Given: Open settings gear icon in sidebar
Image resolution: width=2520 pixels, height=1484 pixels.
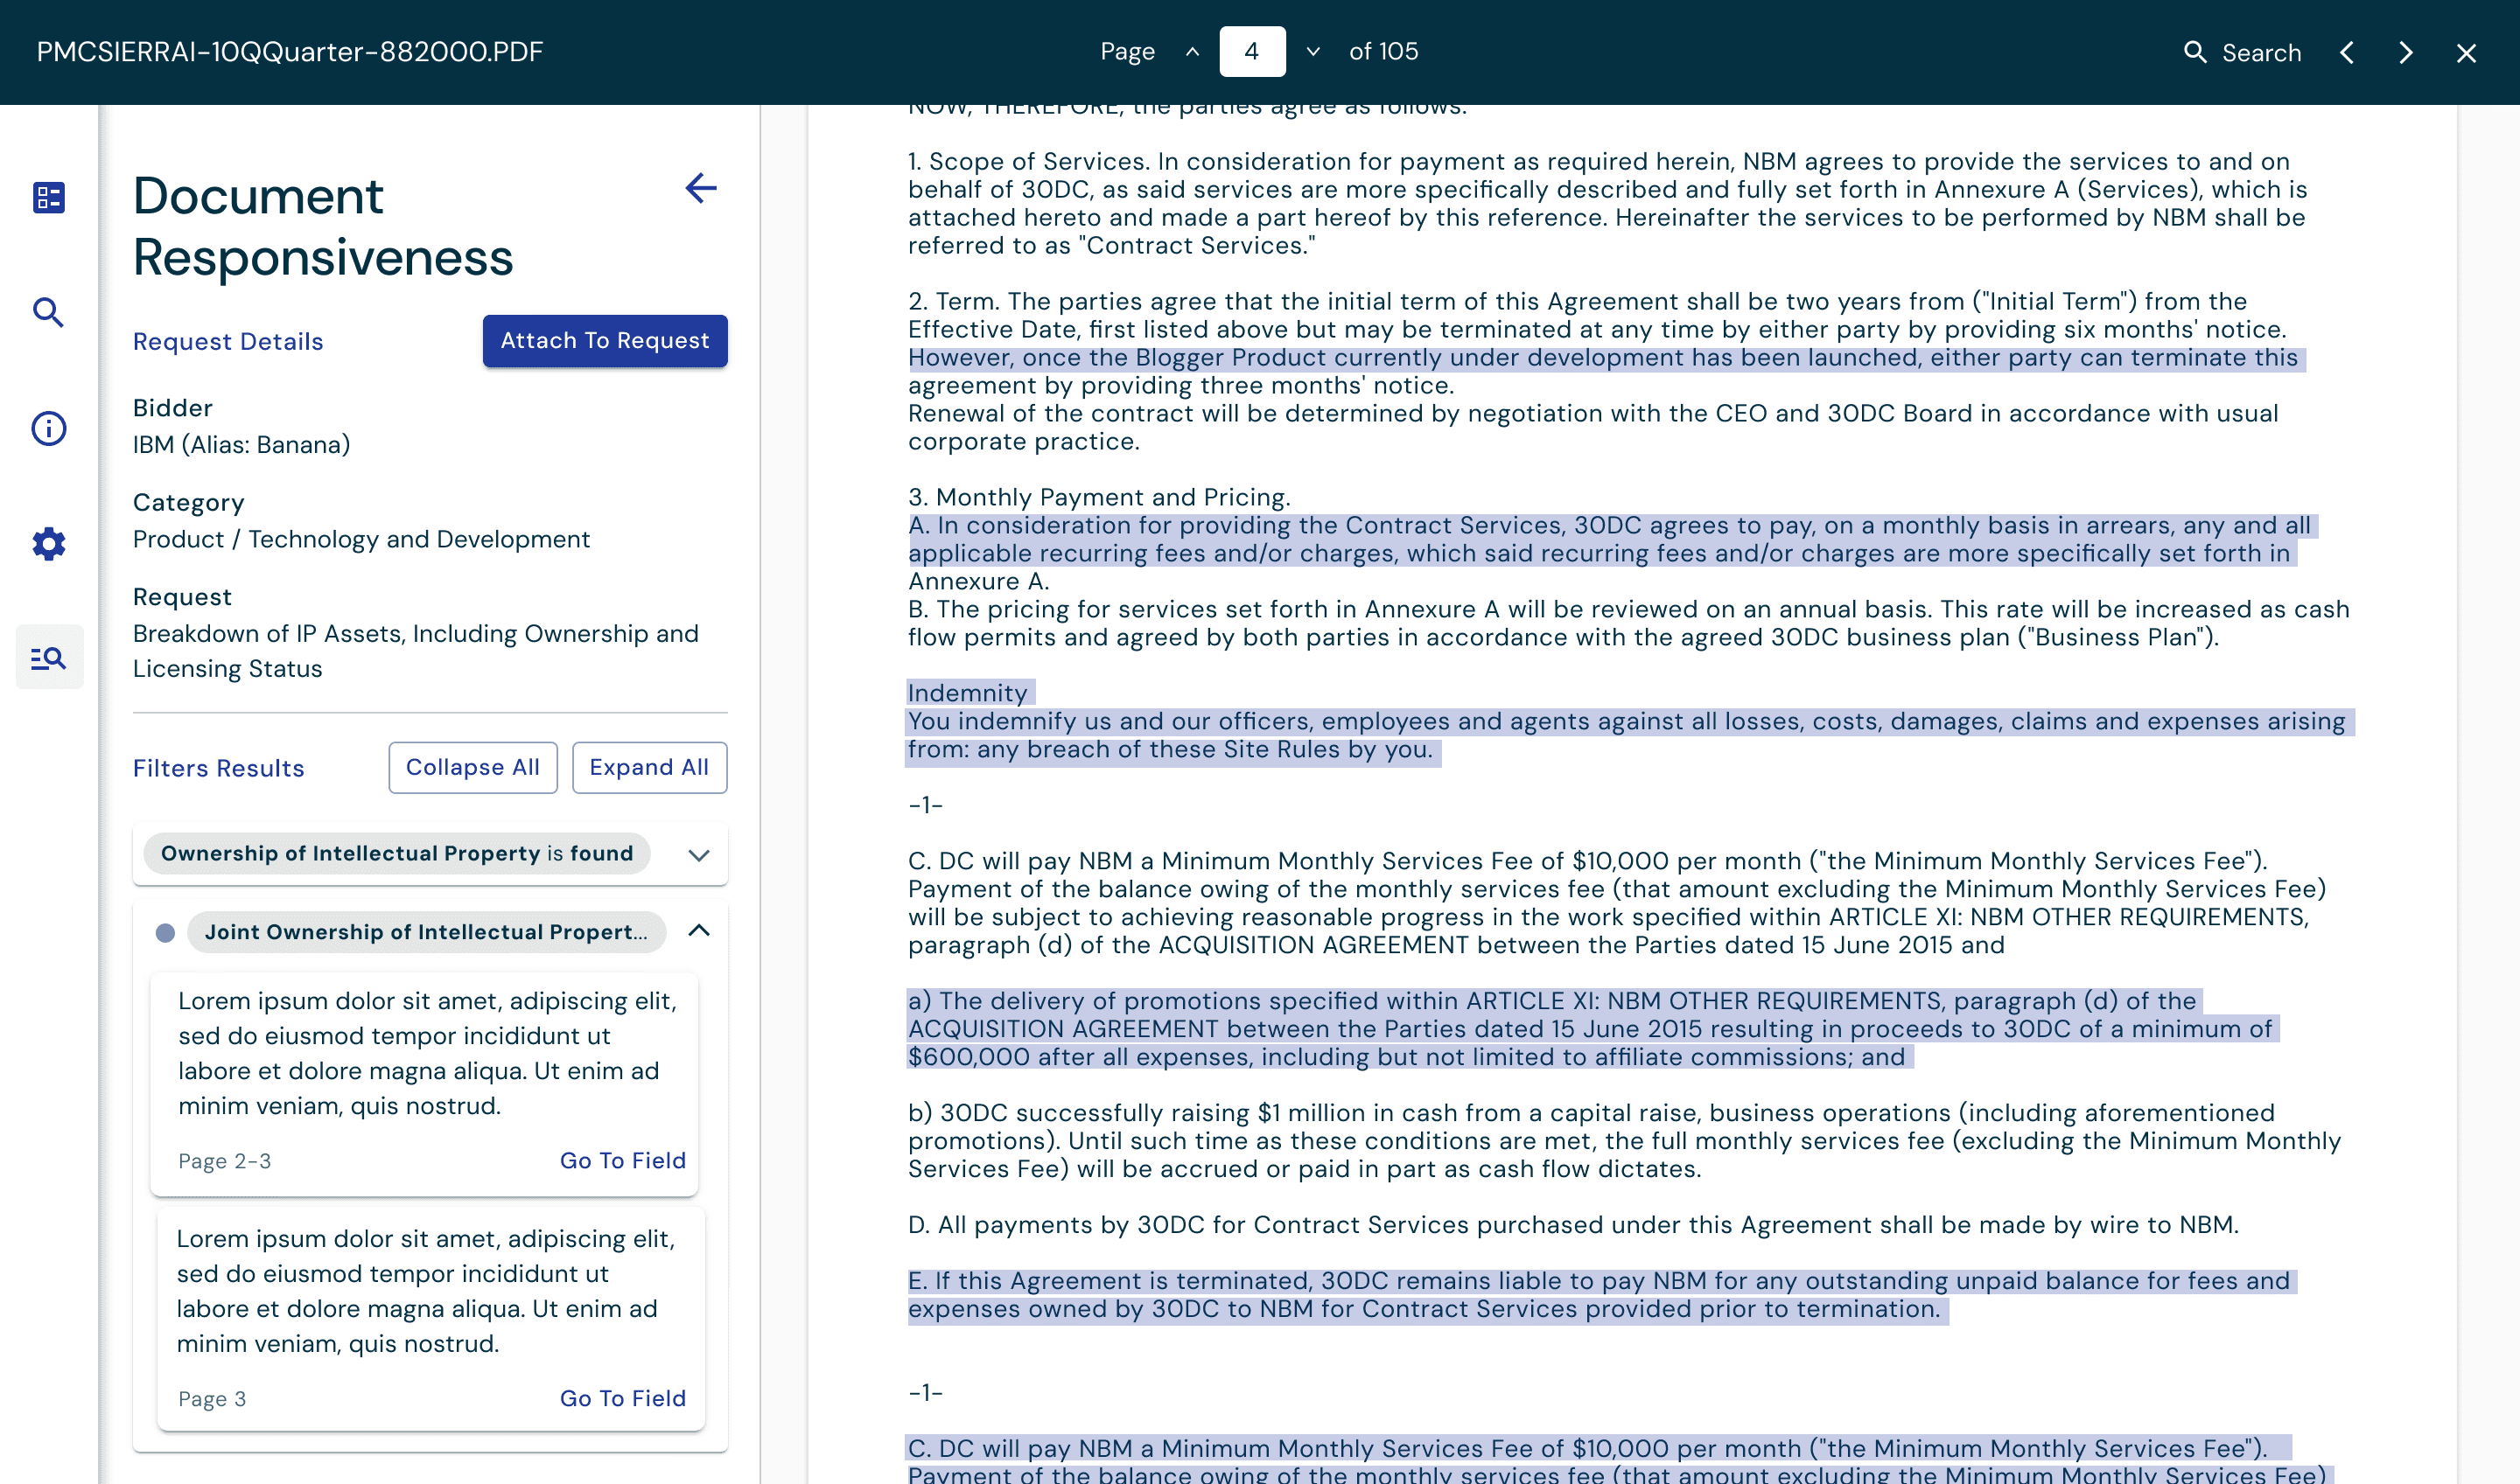Looking at the screenshot, I should (x=48, y=543).
